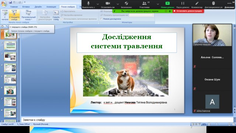
Task: Save the presentation with the floppy icon
Action: 10,2
